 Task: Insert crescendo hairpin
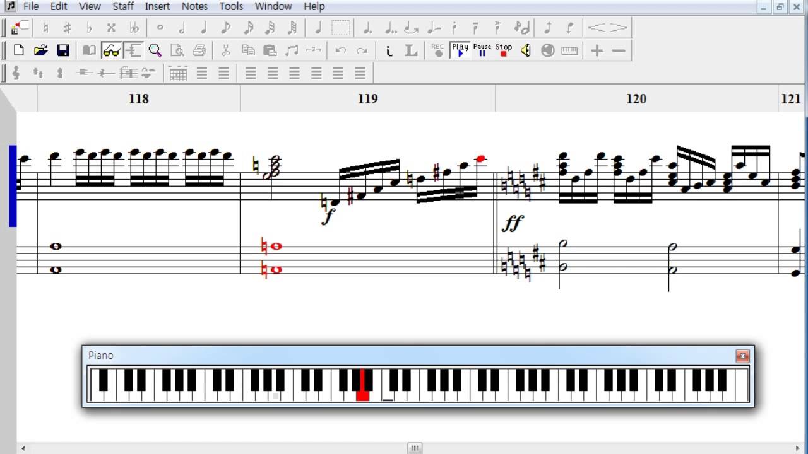[597, 28]
